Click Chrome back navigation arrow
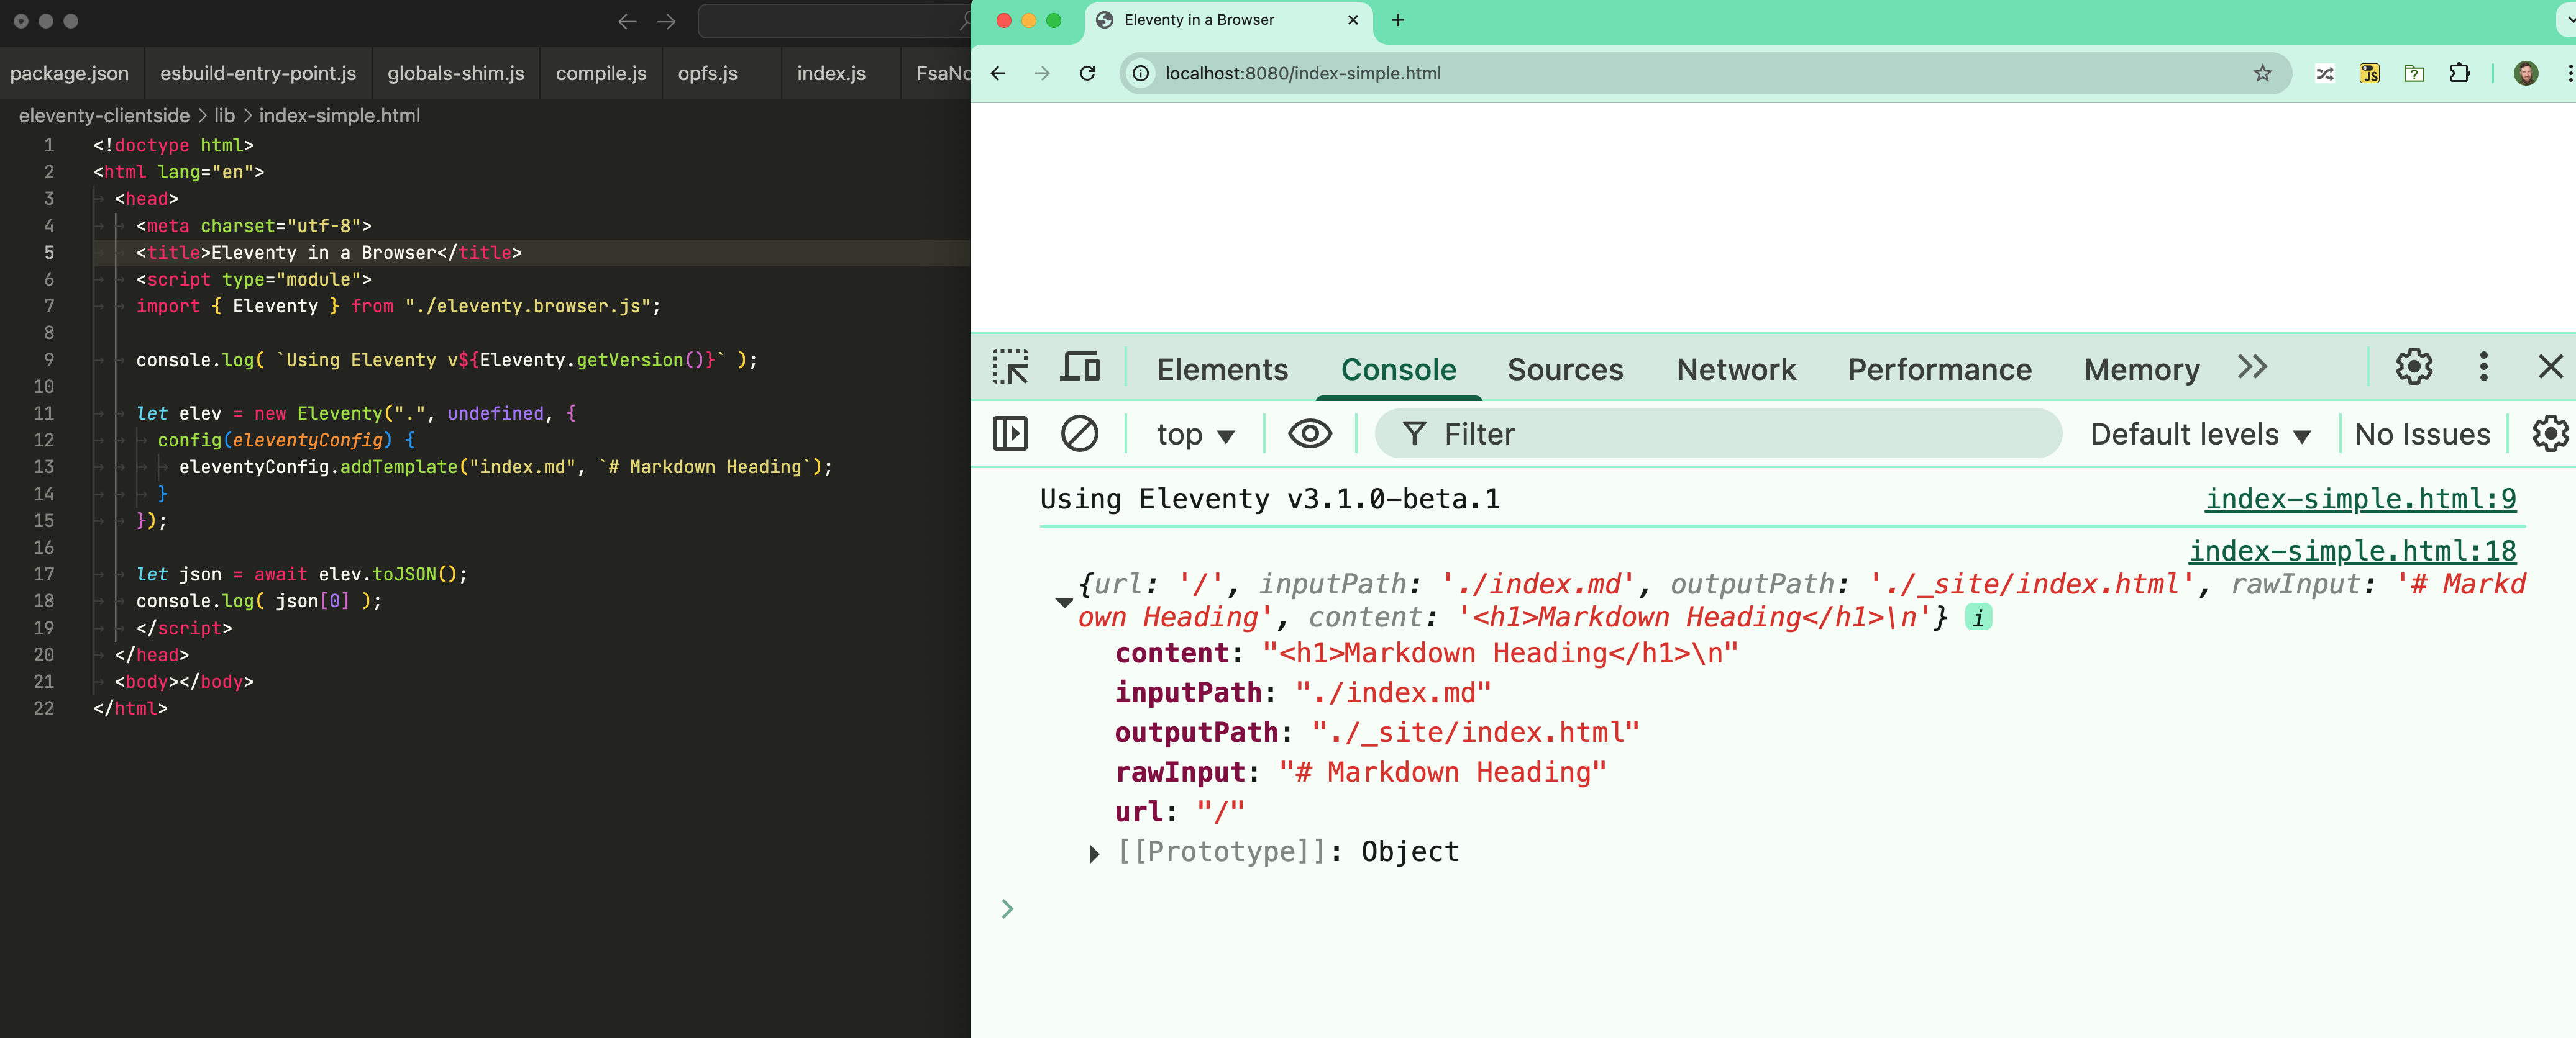 (x=998, y=73)
